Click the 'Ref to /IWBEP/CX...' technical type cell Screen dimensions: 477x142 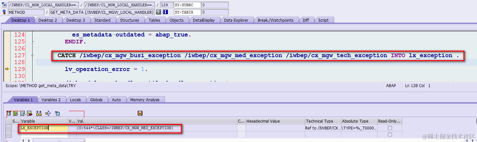click(323, 128)
